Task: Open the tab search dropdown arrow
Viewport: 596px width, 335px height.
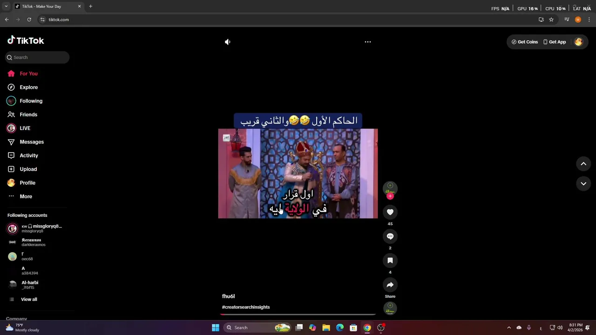Action: 6,6
